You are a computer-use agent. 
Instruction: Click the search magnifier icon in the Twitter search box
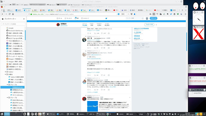(x=143, y=18)
